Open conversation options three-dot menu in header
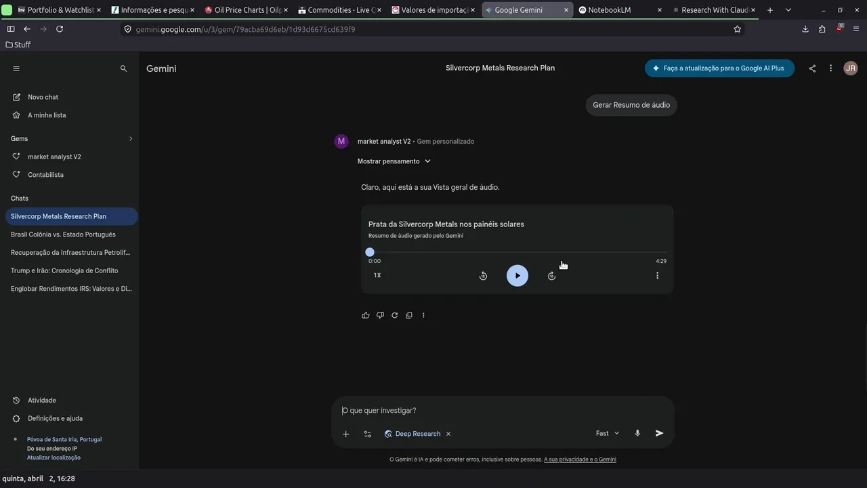 (x=830, y=68)
